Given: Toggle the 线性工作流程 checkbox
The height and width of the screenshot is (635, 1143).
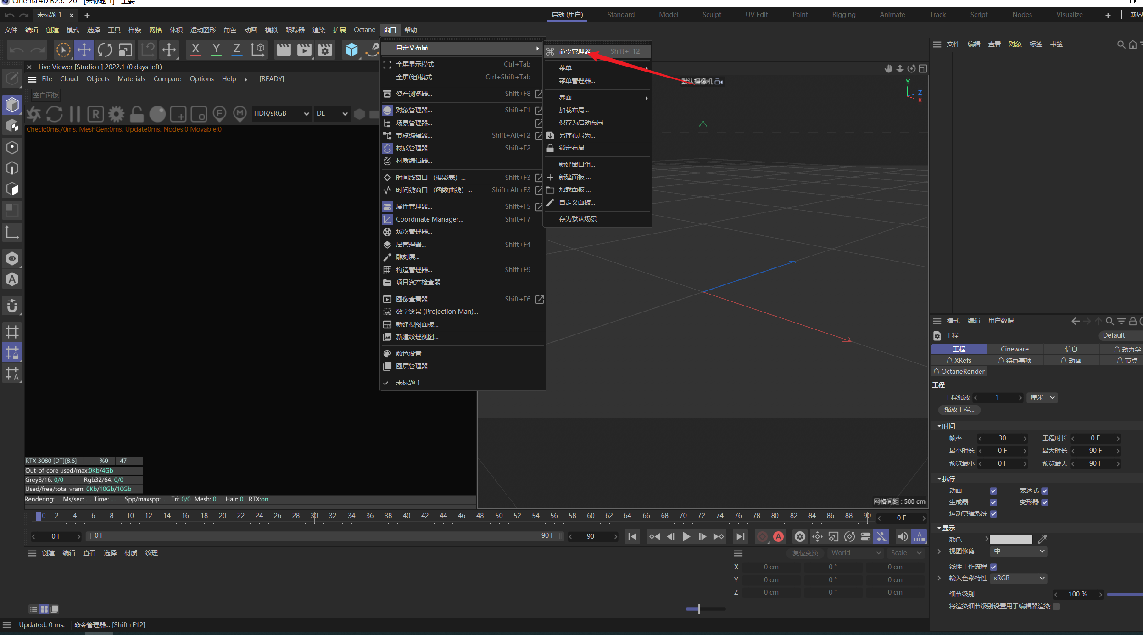Looking at the screenshot, I should point(993,567).
